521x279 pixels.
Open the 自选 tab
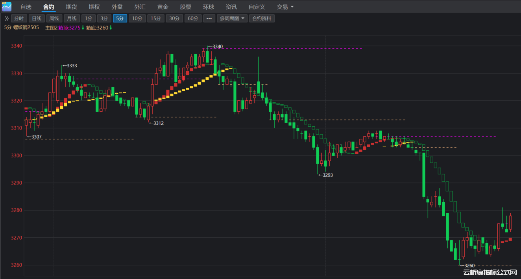tap(26, 7)
